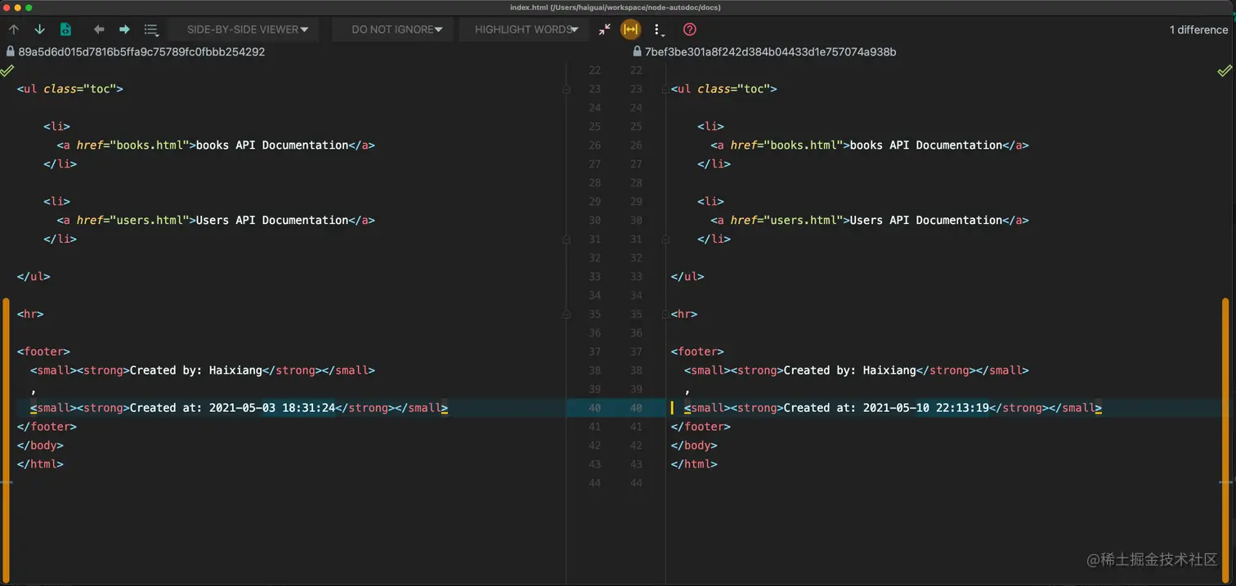Click the fold marker at line 35 in the left gutter
Image resolution: width=1236 pixels, height=586 pixels.
[x=566, y=315]
